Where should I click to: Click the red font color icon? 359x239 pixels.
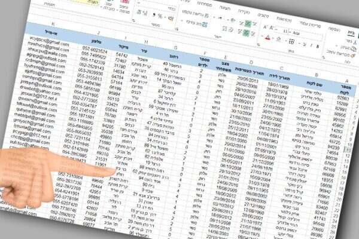click(267, 38)
